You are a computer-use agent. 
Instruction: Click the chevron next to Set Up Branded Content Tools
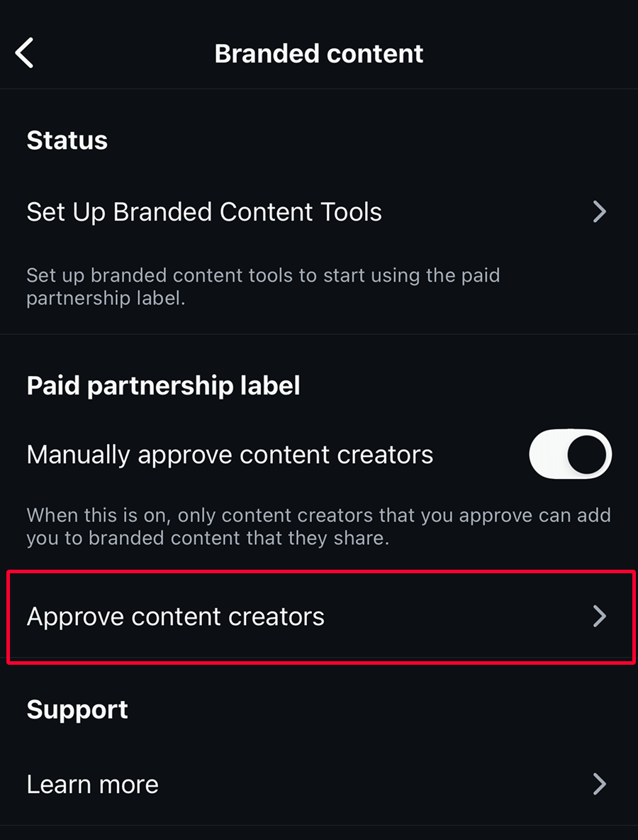click(600, 211)
